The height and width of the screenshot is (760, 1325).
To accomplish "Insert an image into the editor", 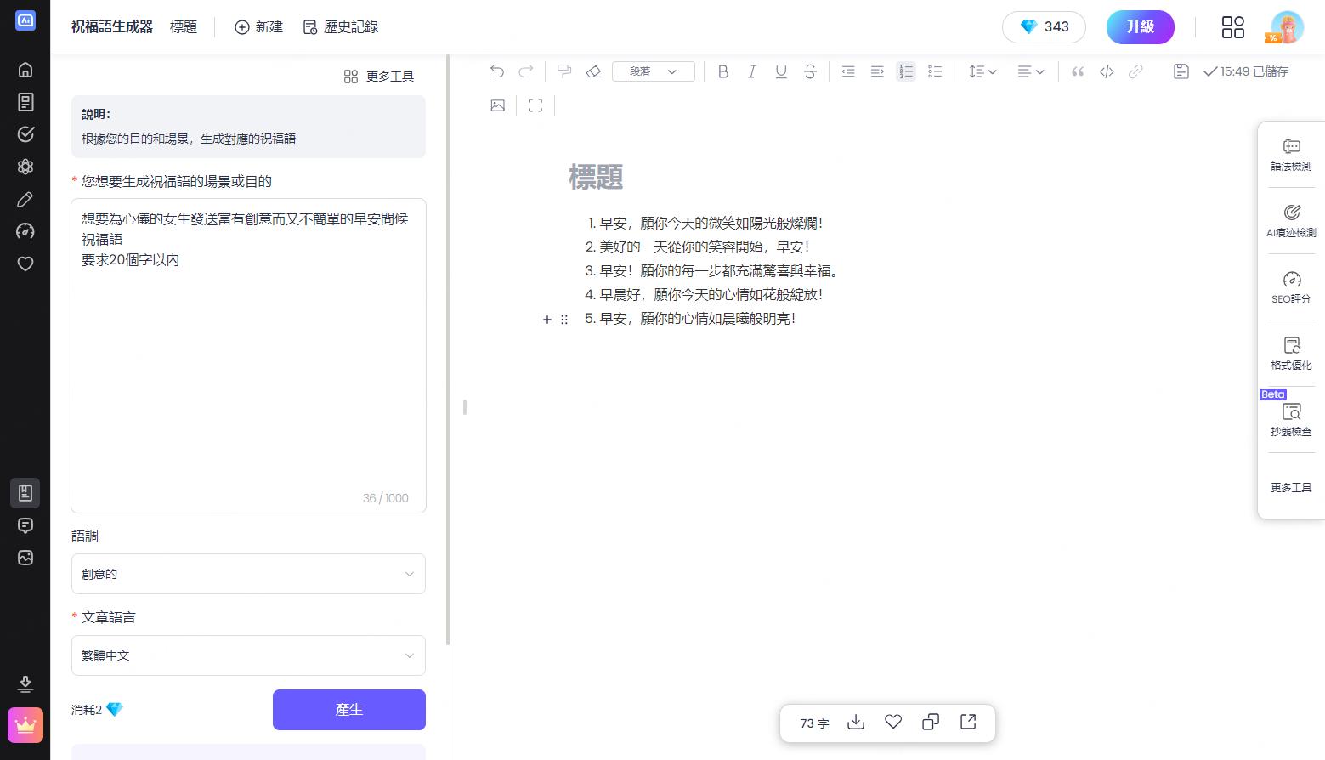I will click(x=498, y=105).
